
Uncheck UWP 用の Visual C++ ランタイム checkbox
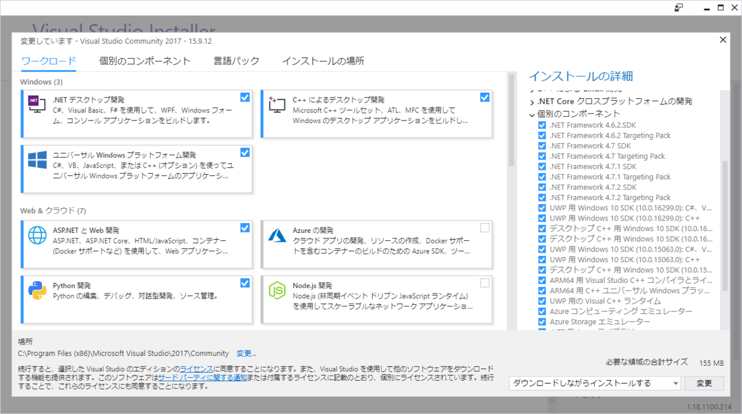tap(542, 301)
